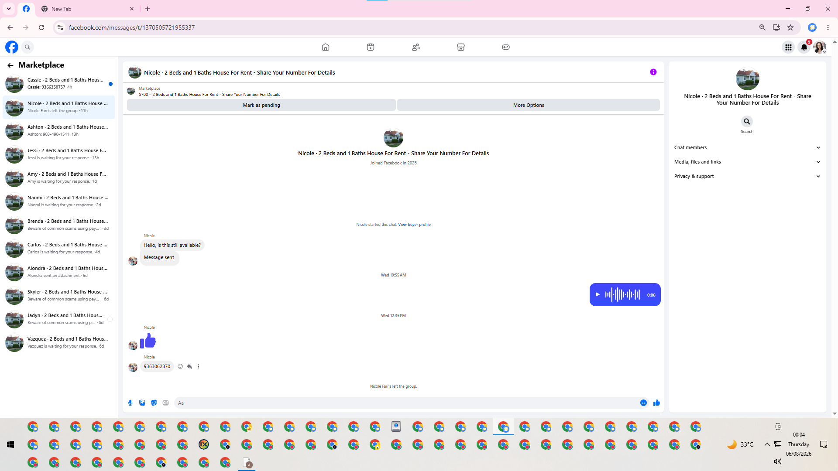Image resolution: width=838 pixels, height=471 pixels.
Task: Open the Skyler conversation
Action: 59,296
